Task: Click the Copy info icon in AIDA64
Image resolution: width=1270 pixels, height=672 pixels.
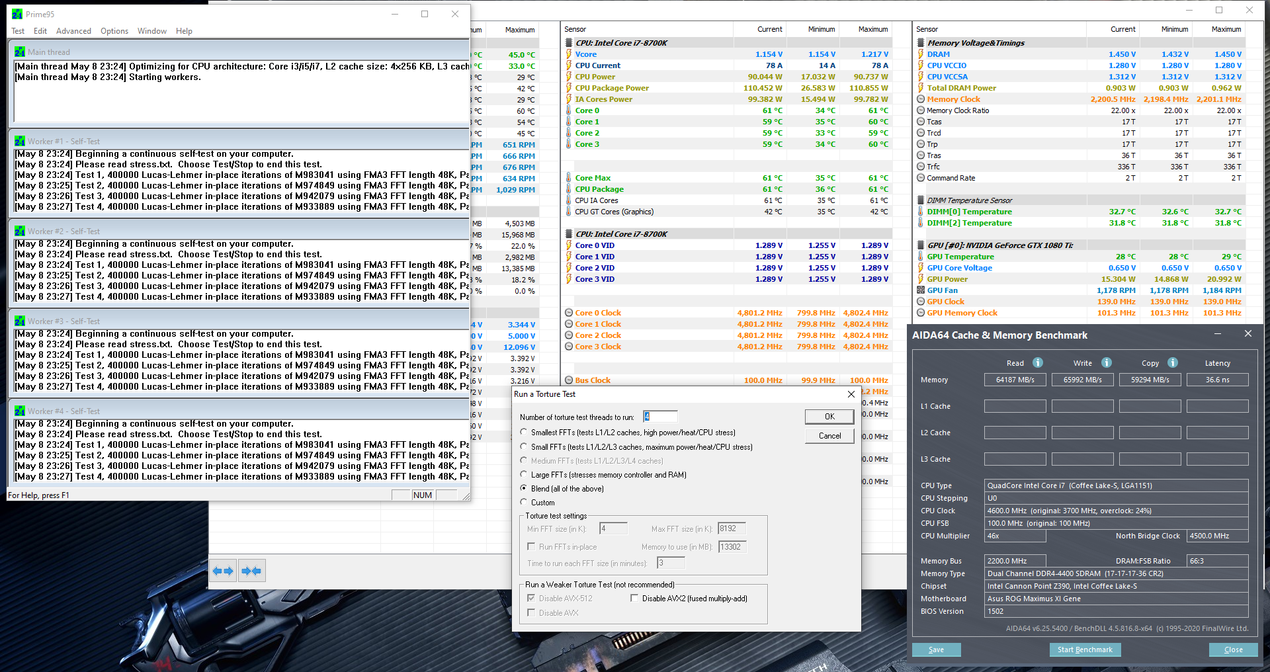Action: [1173, 362]
